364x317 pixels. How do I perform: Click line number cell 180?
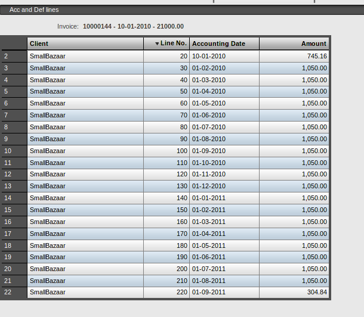tap(166, 245)
